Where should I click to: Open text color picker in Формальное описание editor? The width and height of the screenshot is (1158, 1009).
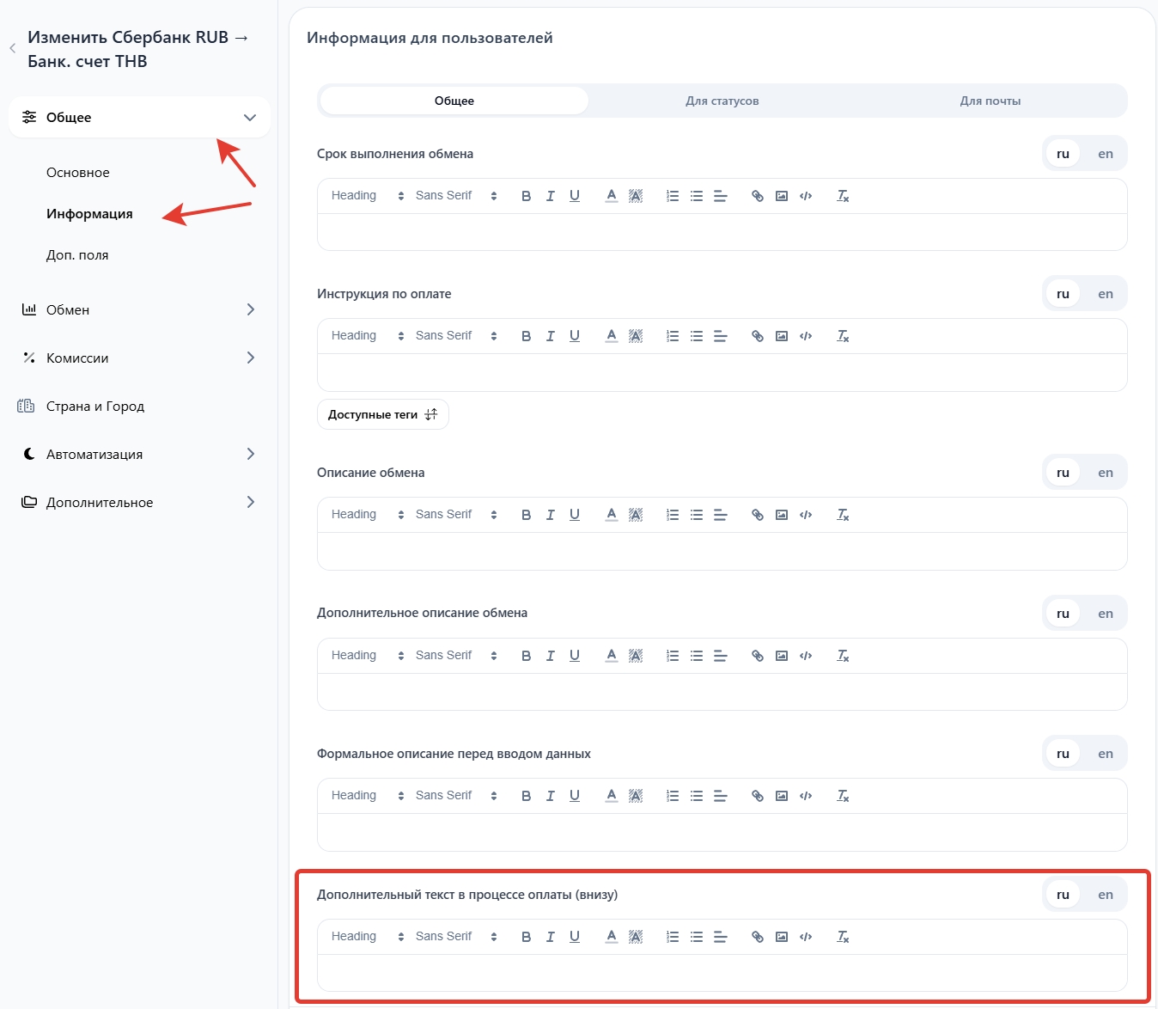click(x=611, y=796)
